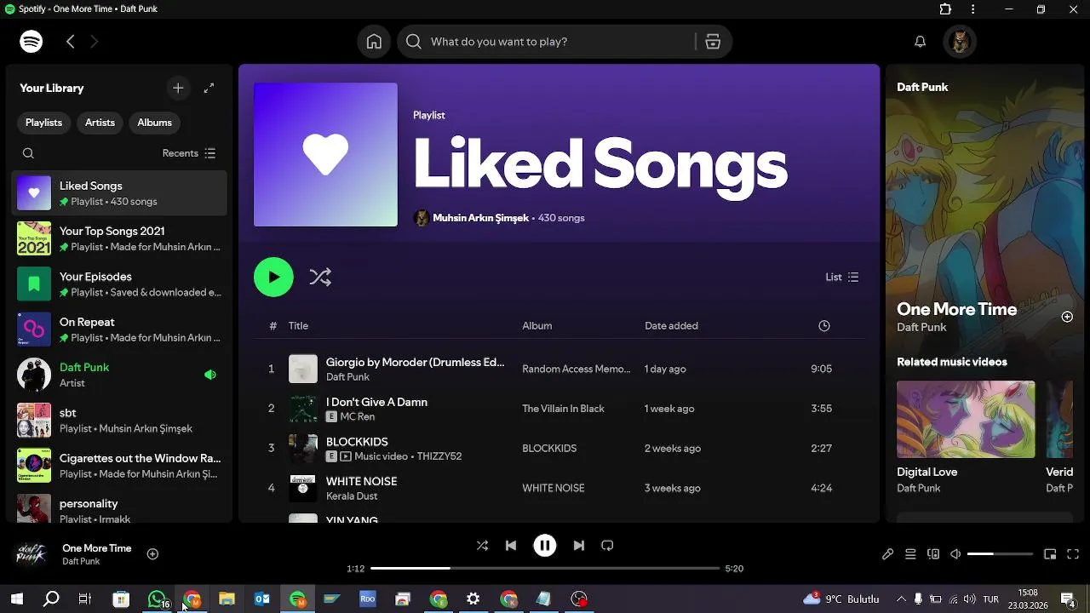Add One More Time to Liked Songs
The image size is (1090, 613).
pos(152,554)
